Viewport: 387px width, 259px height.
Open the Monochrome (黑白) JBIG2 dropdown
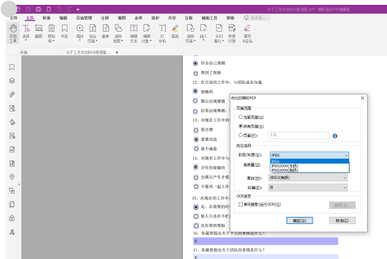308,178
